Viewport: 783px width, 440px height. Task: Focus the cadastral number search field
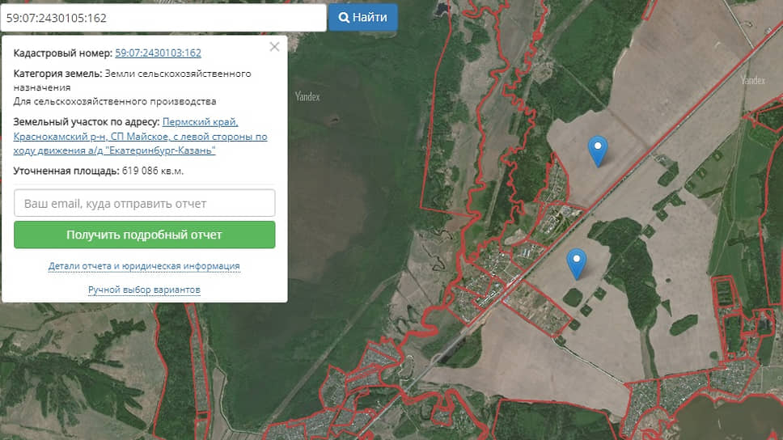point(163,17)
